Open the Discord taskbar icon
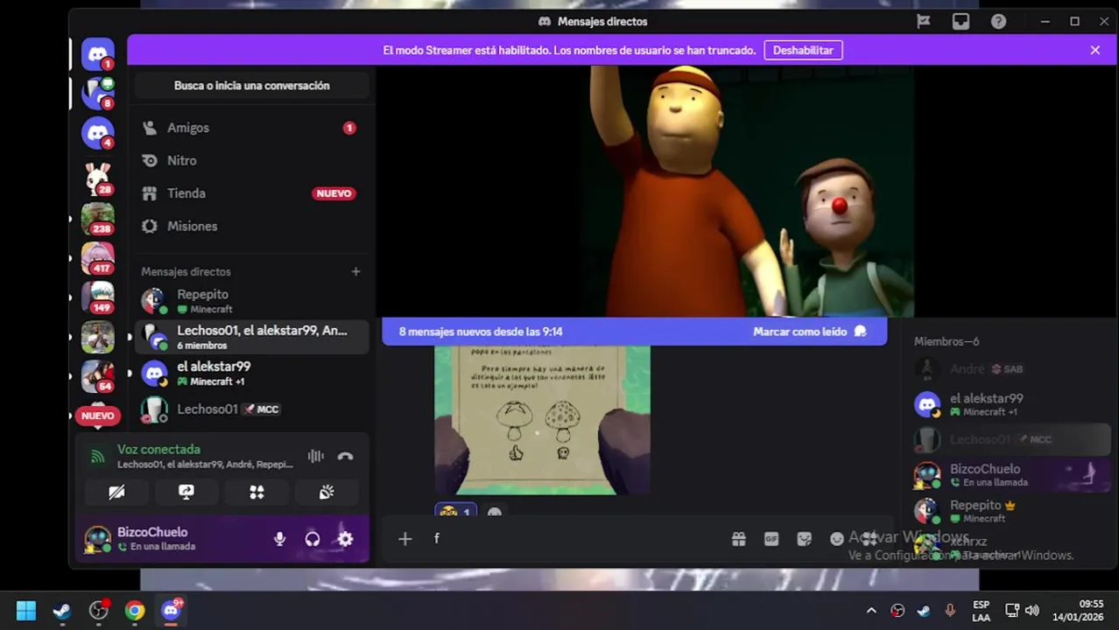This screenshot has width=1119, height=630. click(171, 611)
